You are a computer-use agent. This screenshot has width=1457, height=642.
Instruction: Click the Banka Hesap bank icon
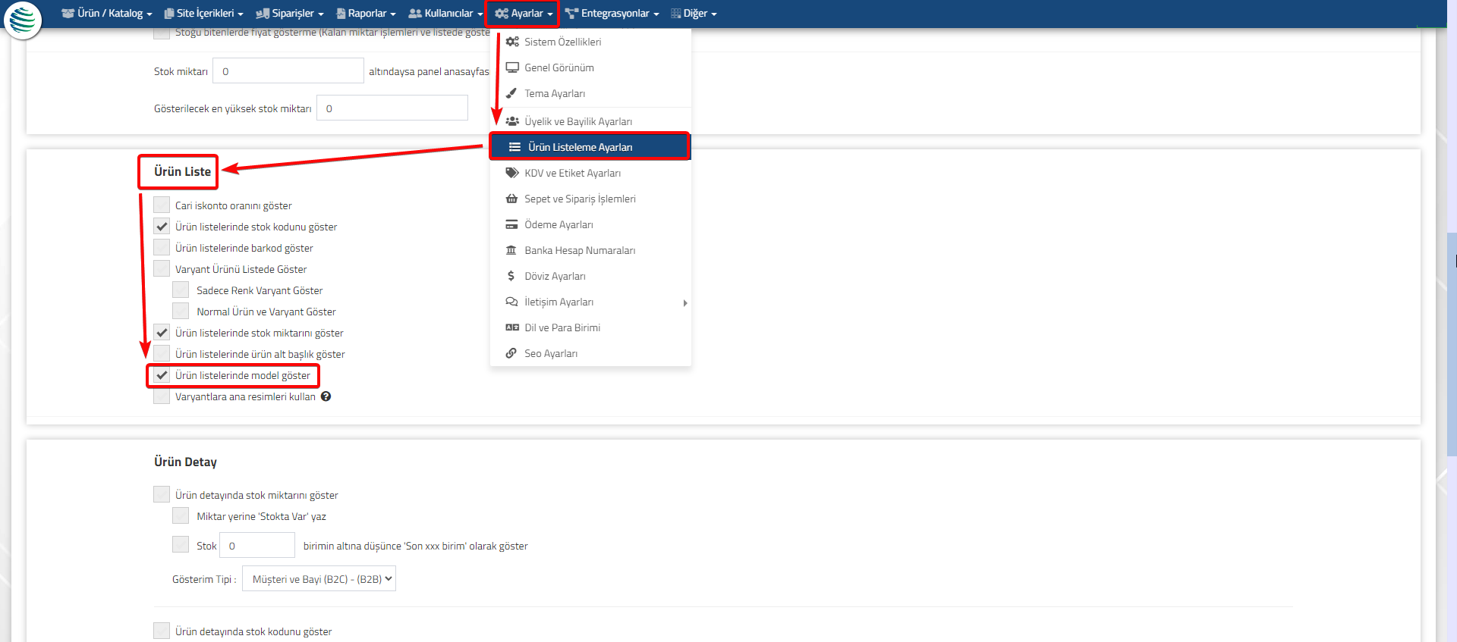[511, 250]
